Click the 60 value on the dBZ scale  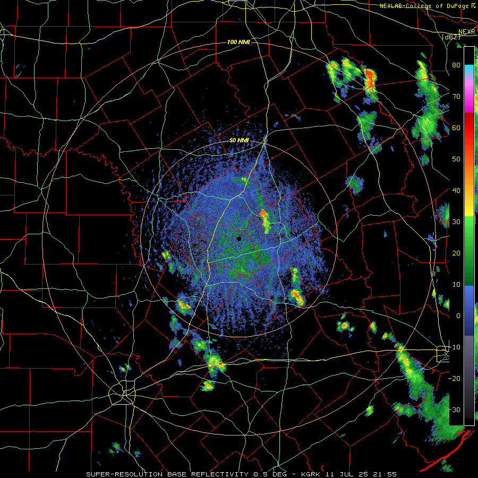456,127
